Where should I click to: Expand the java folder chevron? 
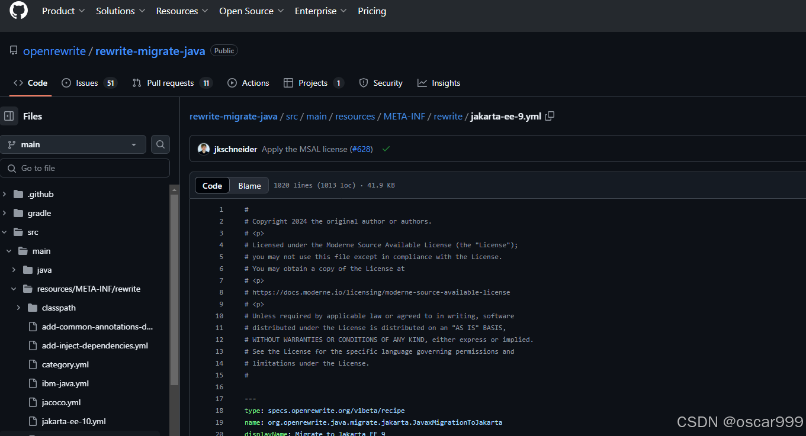tap(14, 270)
